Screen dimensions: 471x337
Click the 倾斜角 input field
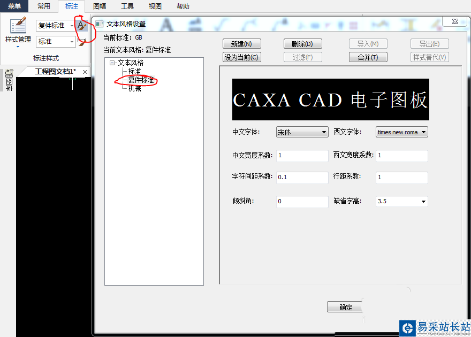302,201
